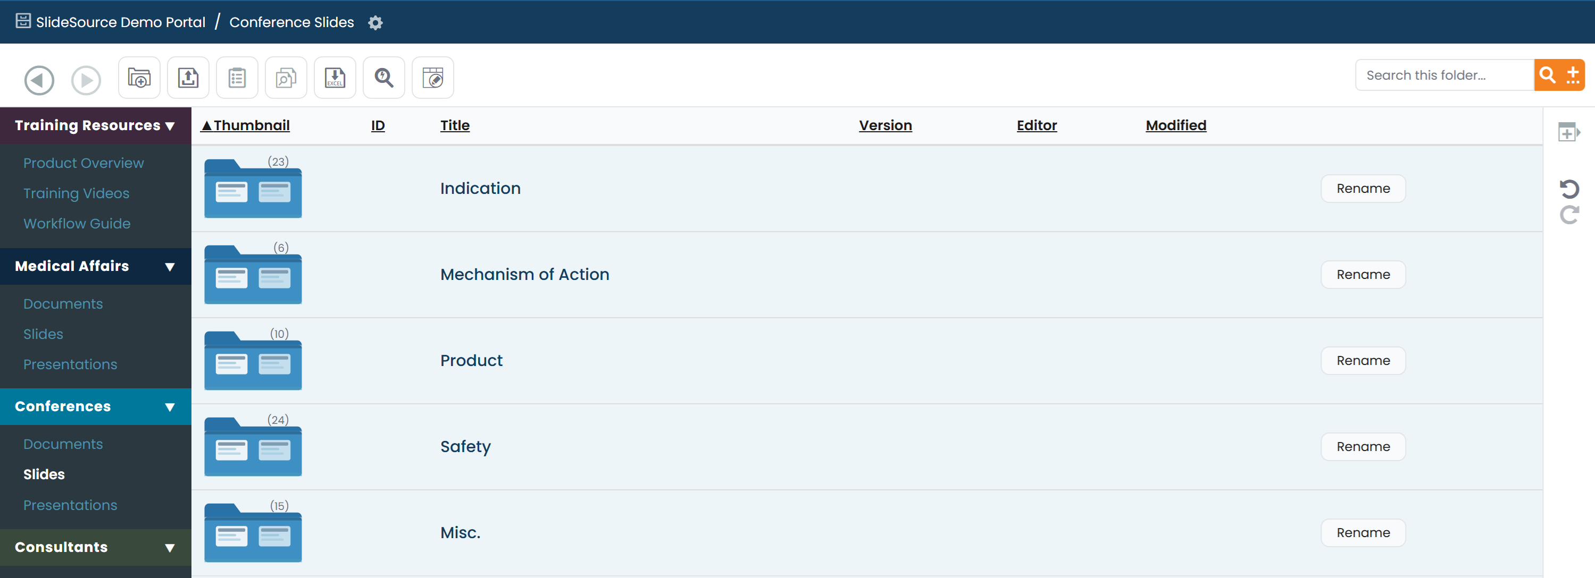Collapse the Training Resources section

pyautogui.click(x=170, y=126)
